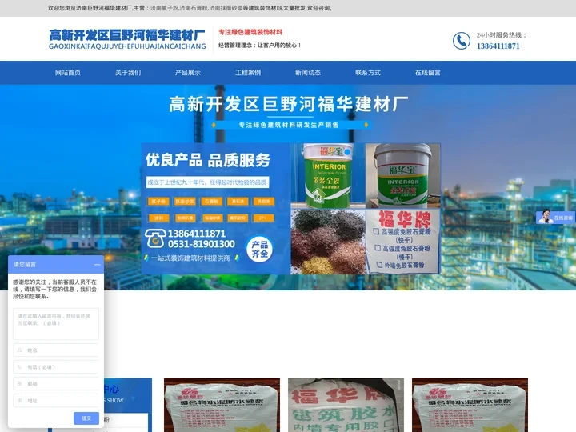The height and width of the screenshot is (432, 576).
Task: Click the site logo 高新开发区巨野河福华建材厂
Action: (x=127, y=39)
